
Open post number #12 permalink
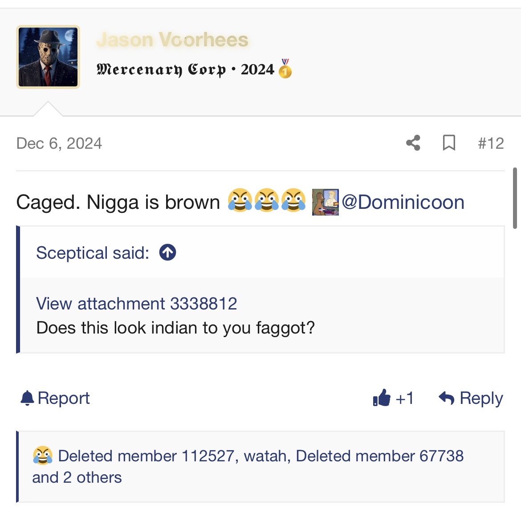pyautogui.click(x=491, y=143)
